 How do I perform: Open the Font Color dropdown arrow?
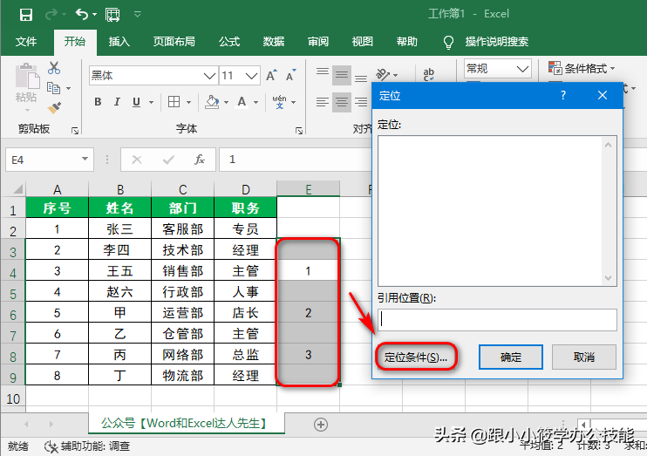click(255, 102)
